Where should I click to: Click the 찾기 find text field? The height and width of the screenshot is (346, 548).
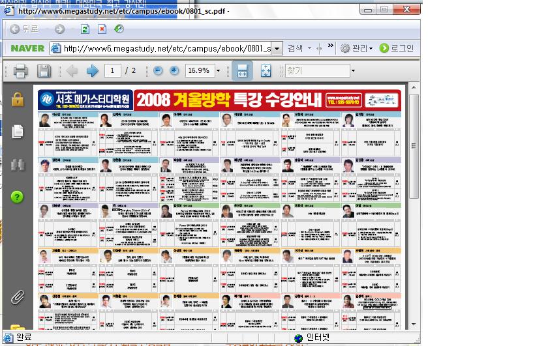tap(317, 71)
